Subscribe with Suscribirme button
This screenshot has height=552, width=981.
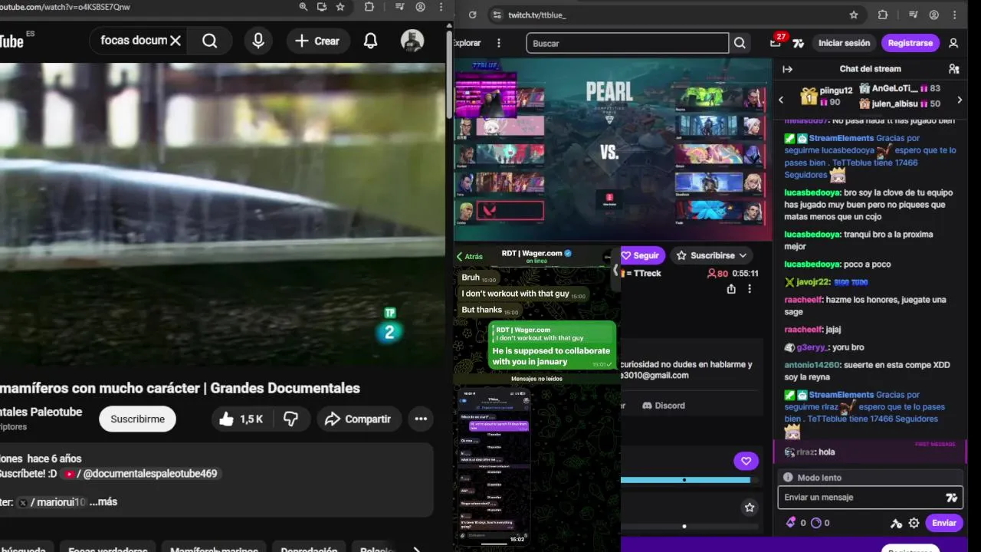pos(137,419)
